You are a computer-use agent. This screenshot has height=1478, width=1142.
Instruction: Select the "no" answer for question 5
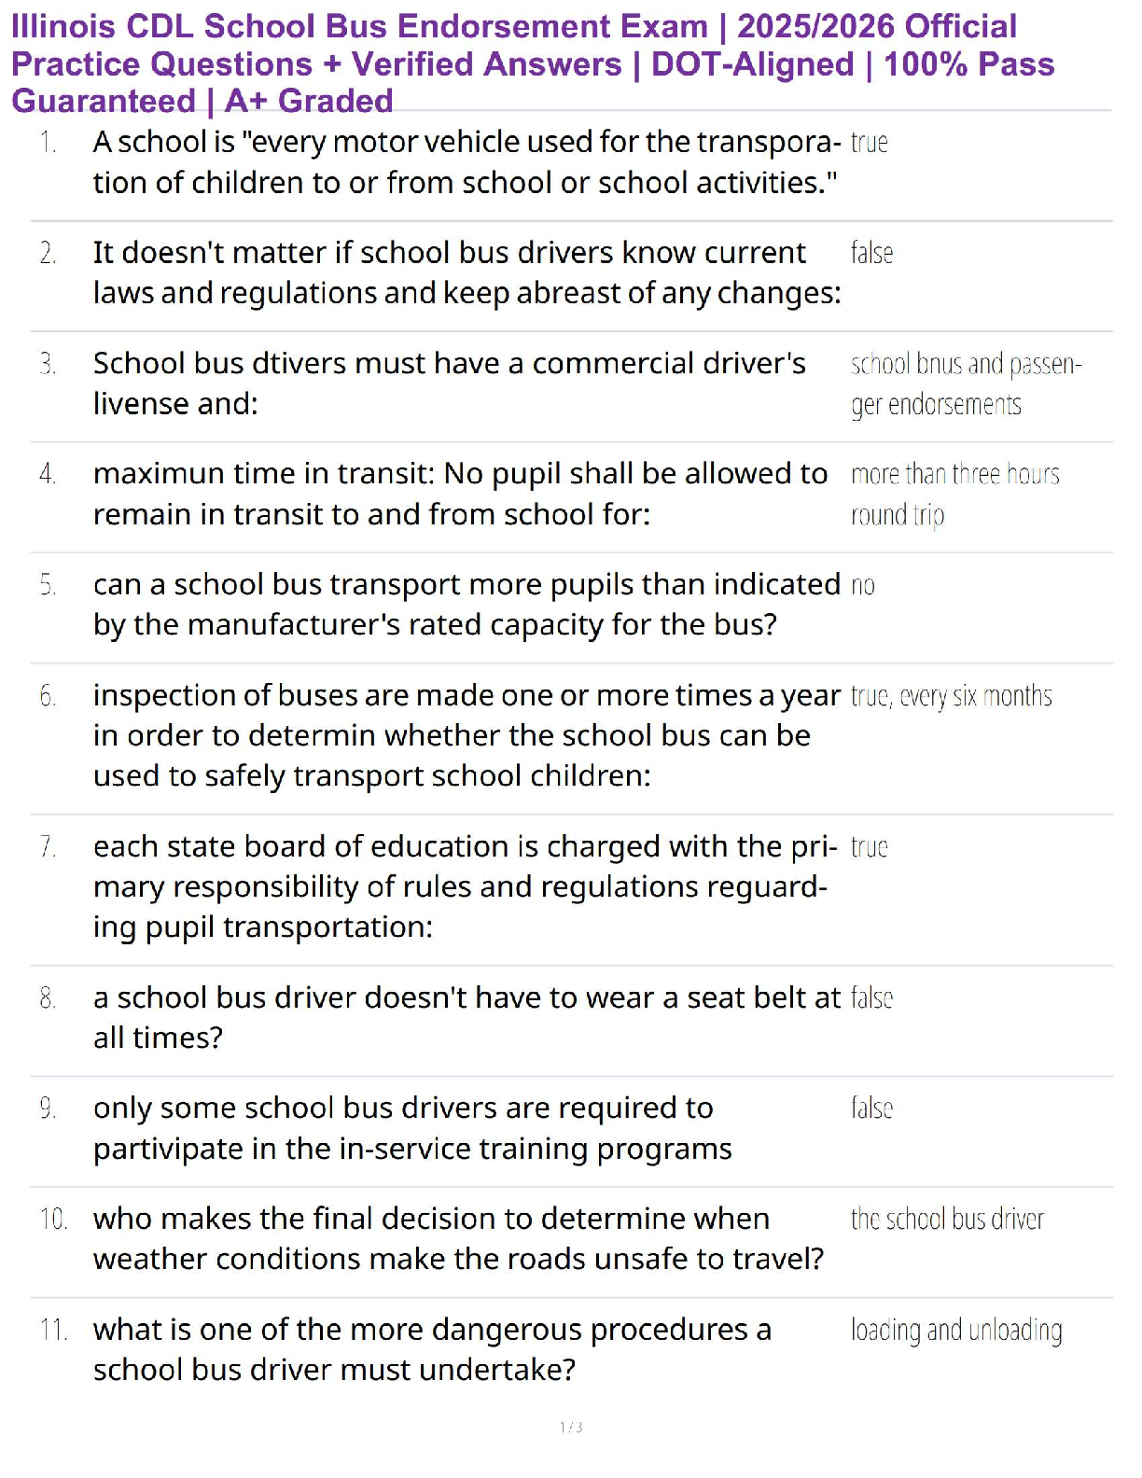(x=863, y=585)
